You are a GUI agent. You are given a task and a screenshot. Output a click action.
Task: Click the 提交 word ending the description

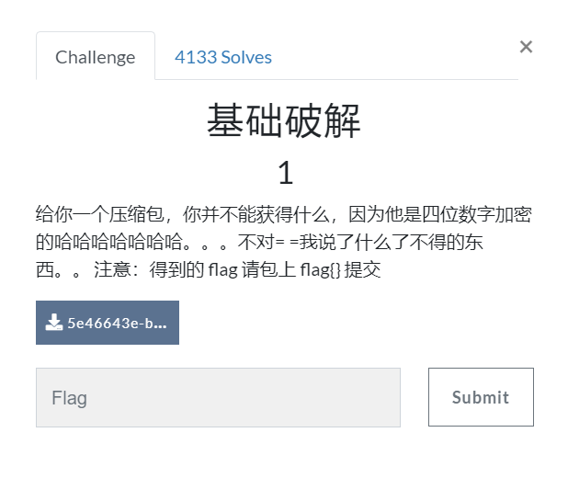tap(363, 269)
